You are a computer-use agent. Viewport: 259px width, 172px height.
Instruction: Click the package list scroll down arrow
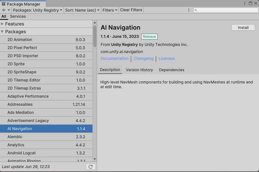point(95,159)
